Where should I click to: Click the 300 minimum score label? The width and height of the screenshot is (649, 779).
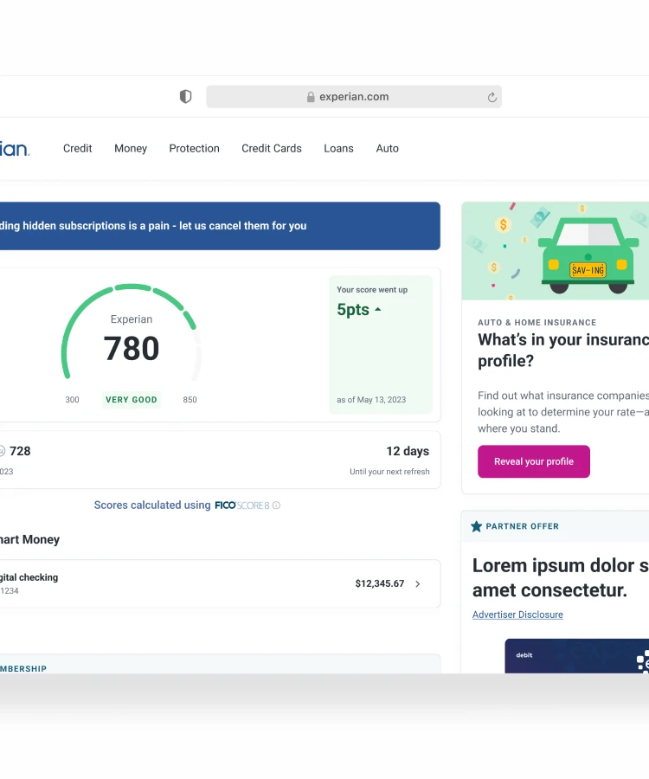(x=72, y=399)
